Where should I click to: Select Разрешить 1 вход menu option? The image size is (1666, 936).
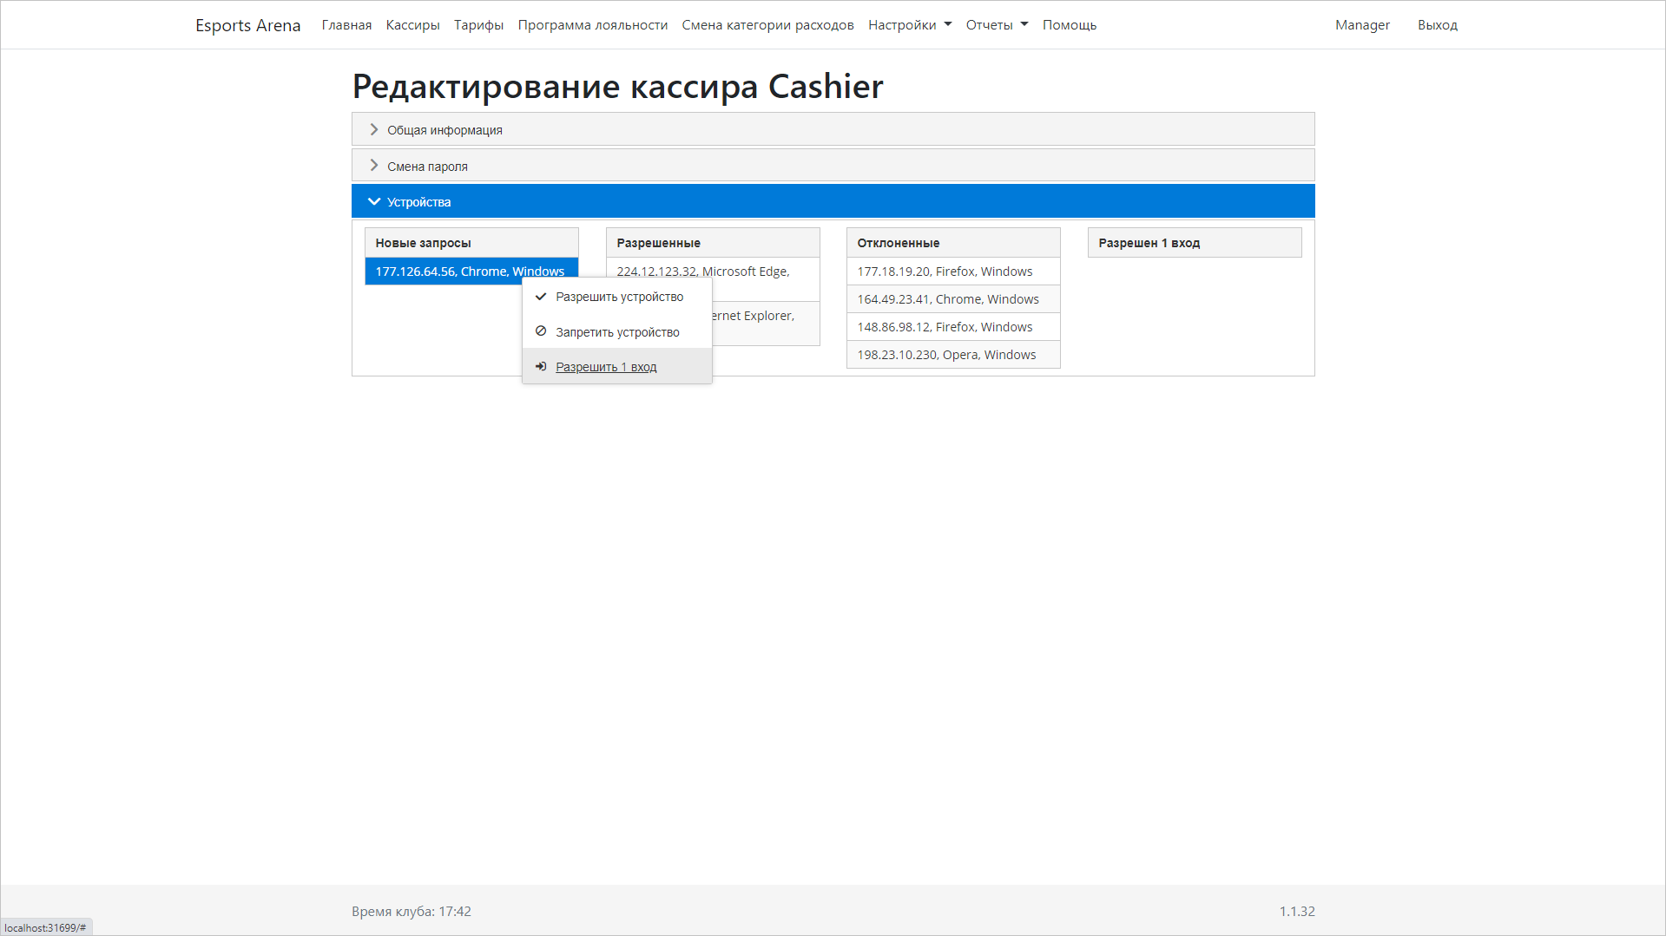click(x=605, y=367)
